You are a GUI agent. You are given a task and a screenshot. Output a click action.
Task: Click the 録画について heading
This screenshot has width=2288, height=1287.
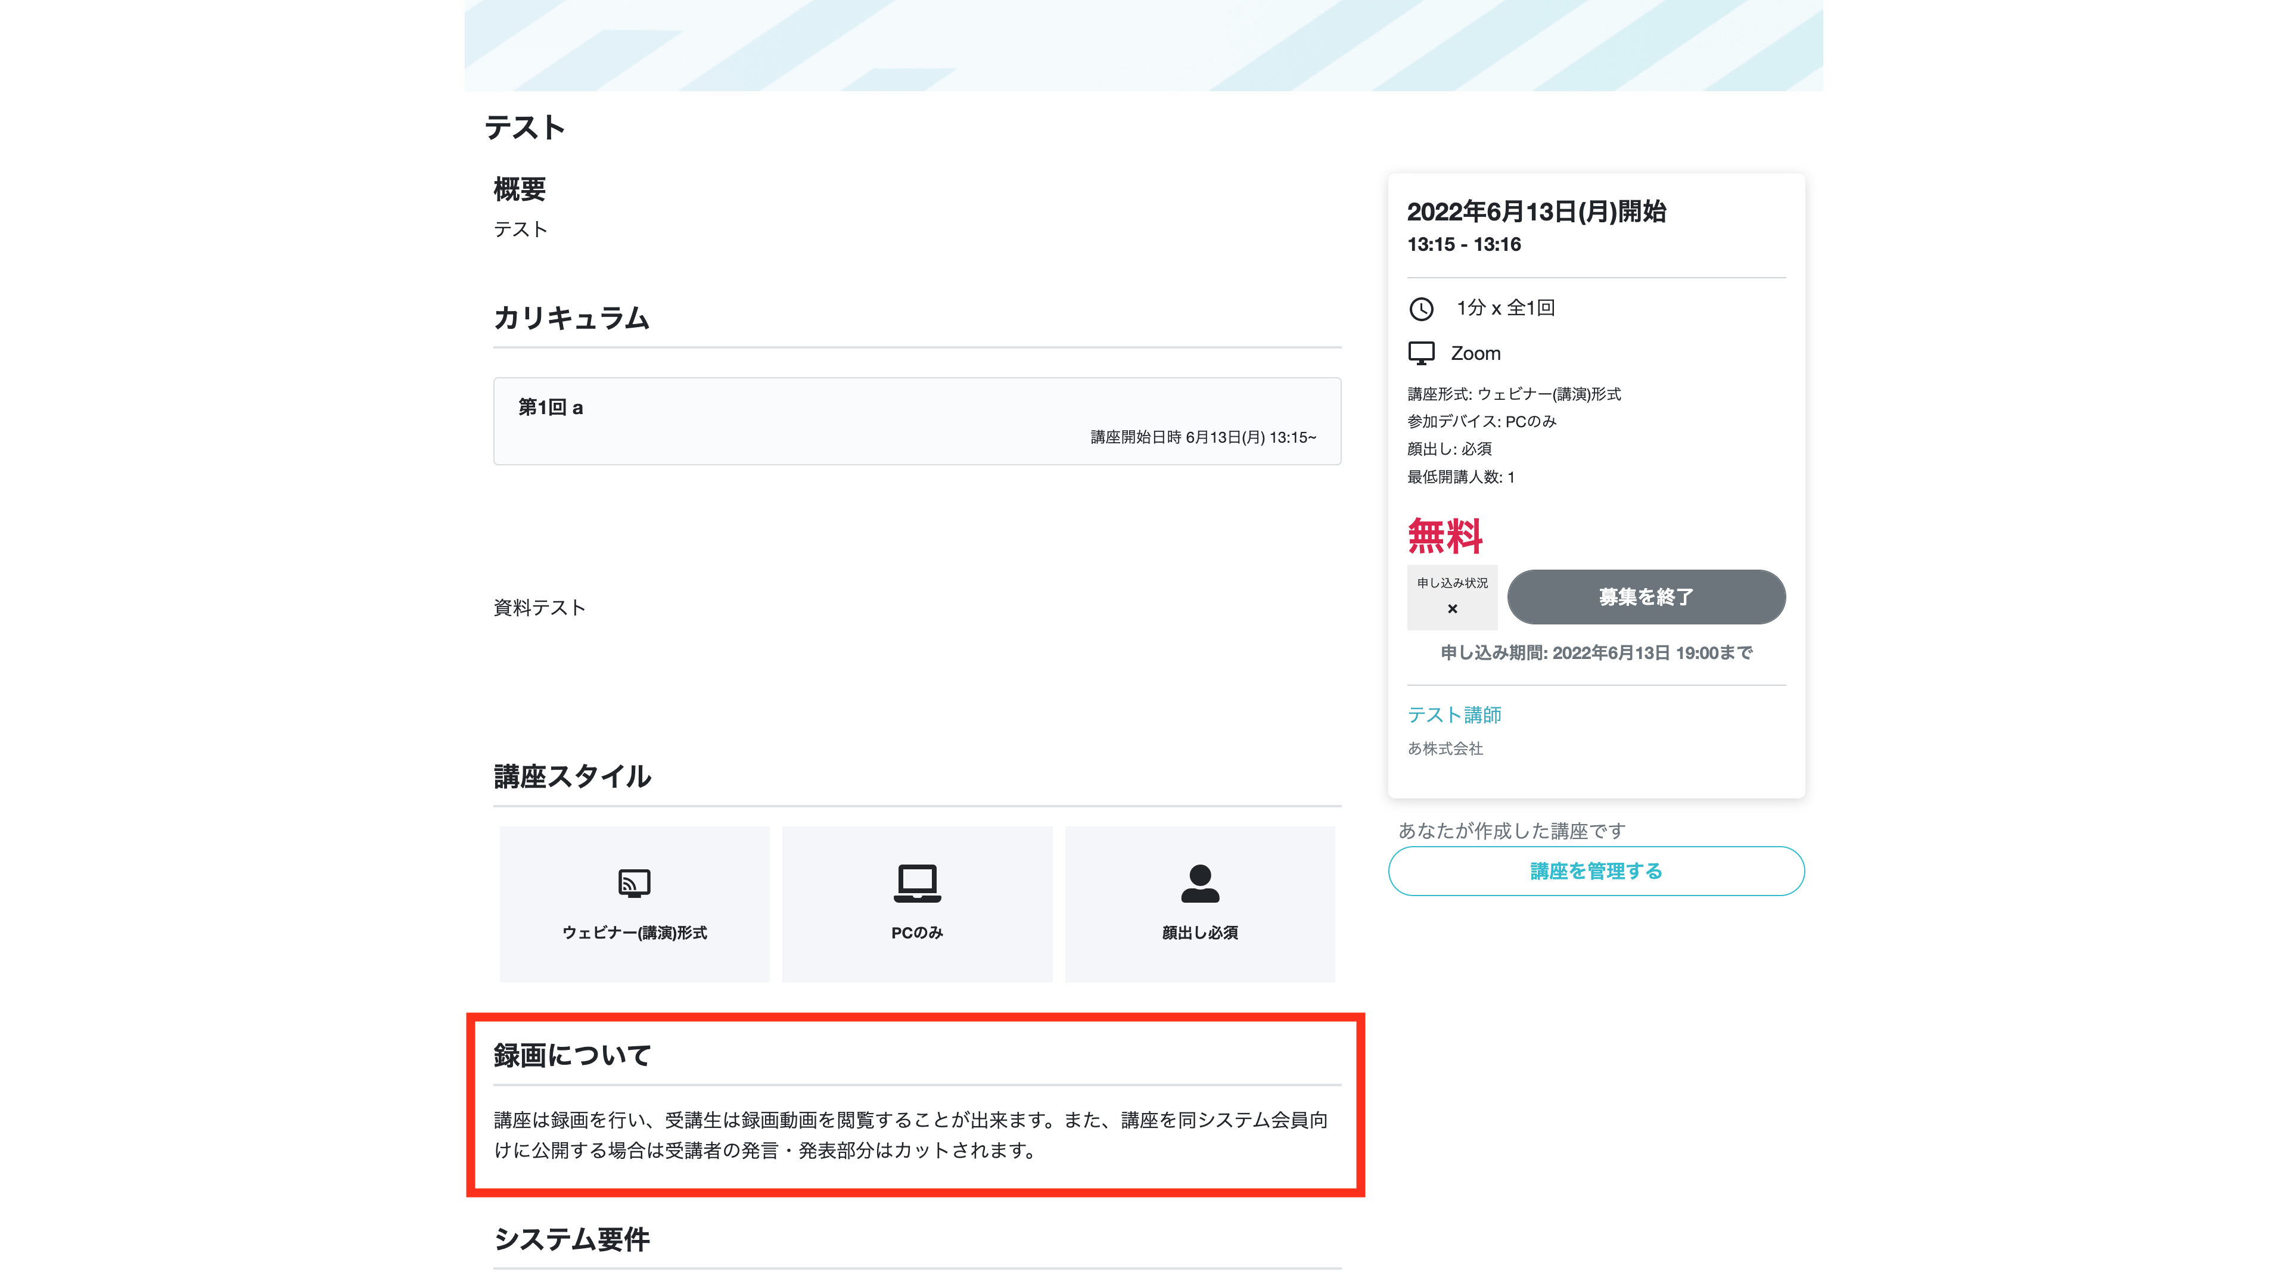(x=572, y=1055)
